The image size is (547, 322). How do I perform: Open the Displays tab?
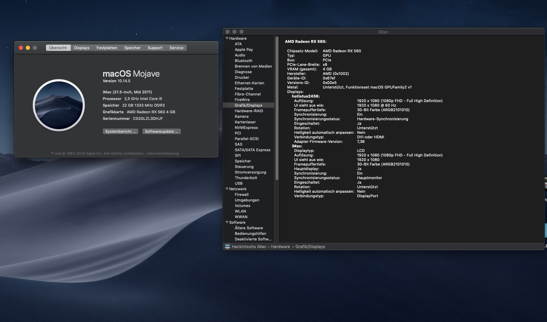click(82, 48)
